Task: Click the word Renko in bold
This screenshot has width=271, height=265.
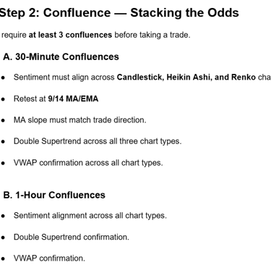Action: (244, 77)
